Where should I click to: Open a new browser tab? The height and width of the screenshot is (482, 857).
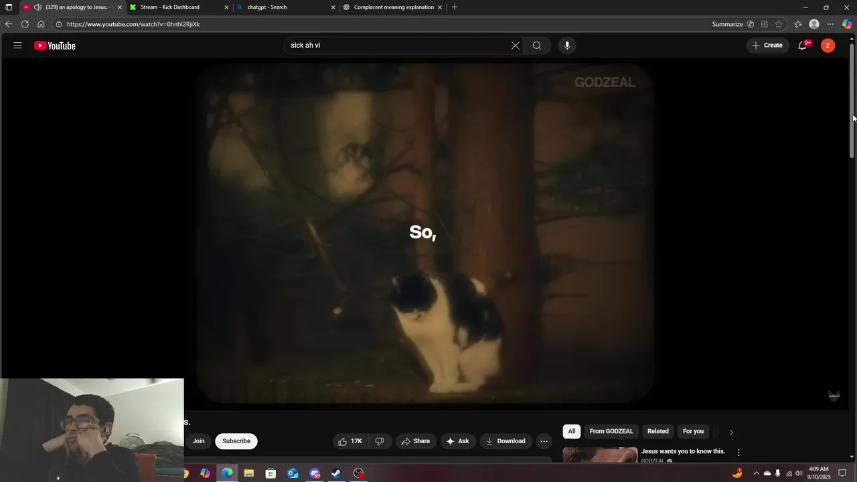tap(455, 7)
